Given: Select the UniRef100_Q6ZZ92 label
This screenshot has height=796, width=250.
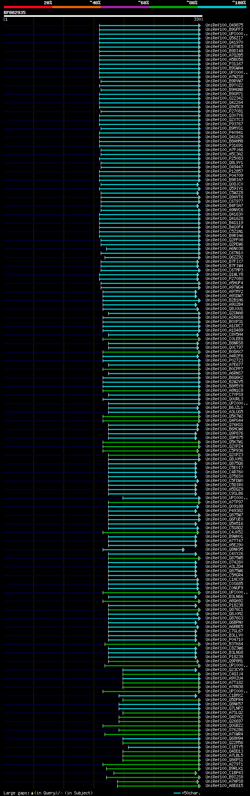Looking at the screenshot, I should point(224,257).
